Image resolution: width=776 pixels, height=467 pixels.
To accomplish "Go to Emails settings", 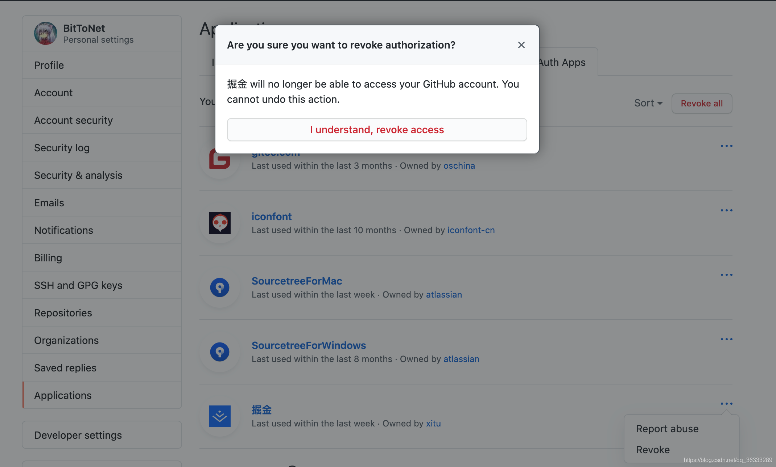I will pyautogui.click(x=102, y=203).
